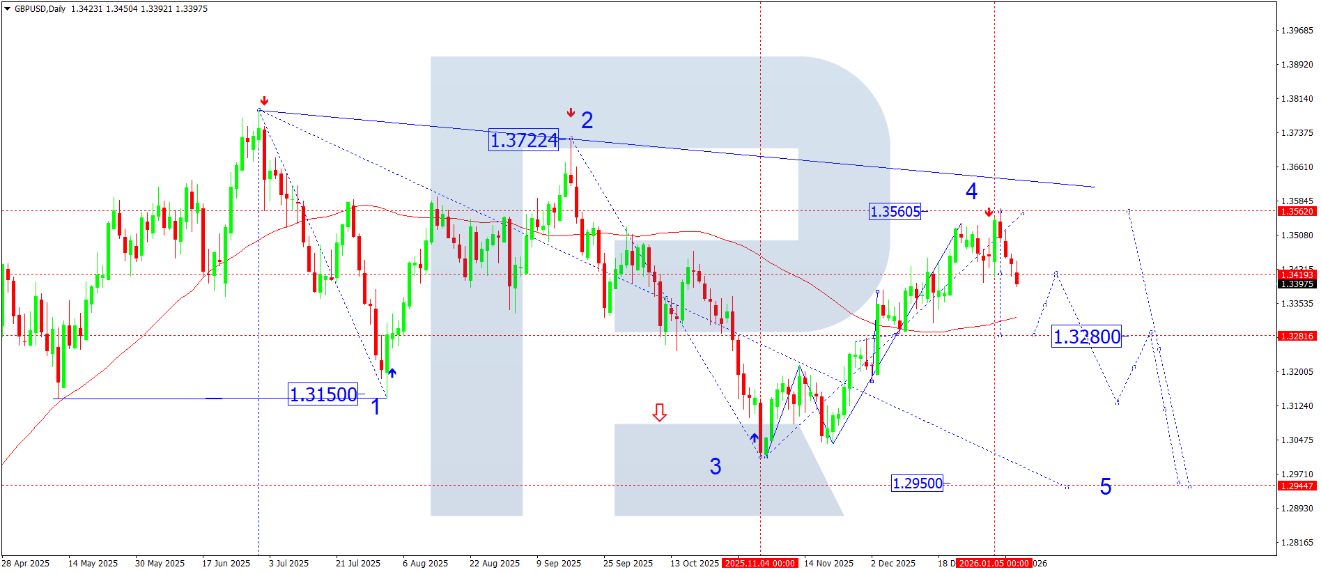Viewport: 1321px width, 572px height.
Task: Select the red down arrow beside wave 2
Action: point(571,113)
